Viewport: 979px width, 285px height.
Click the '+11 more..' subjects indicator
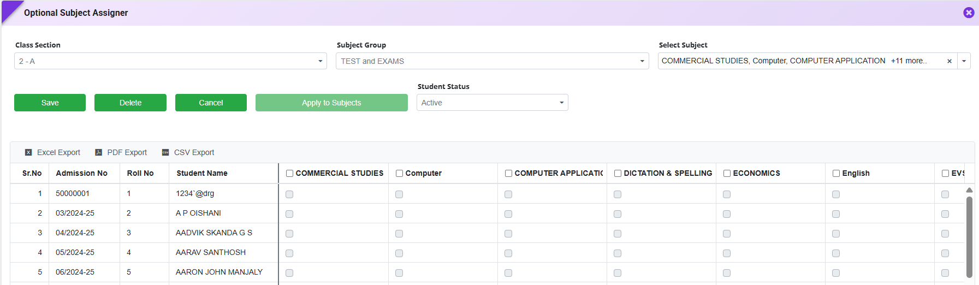[909, 61]
